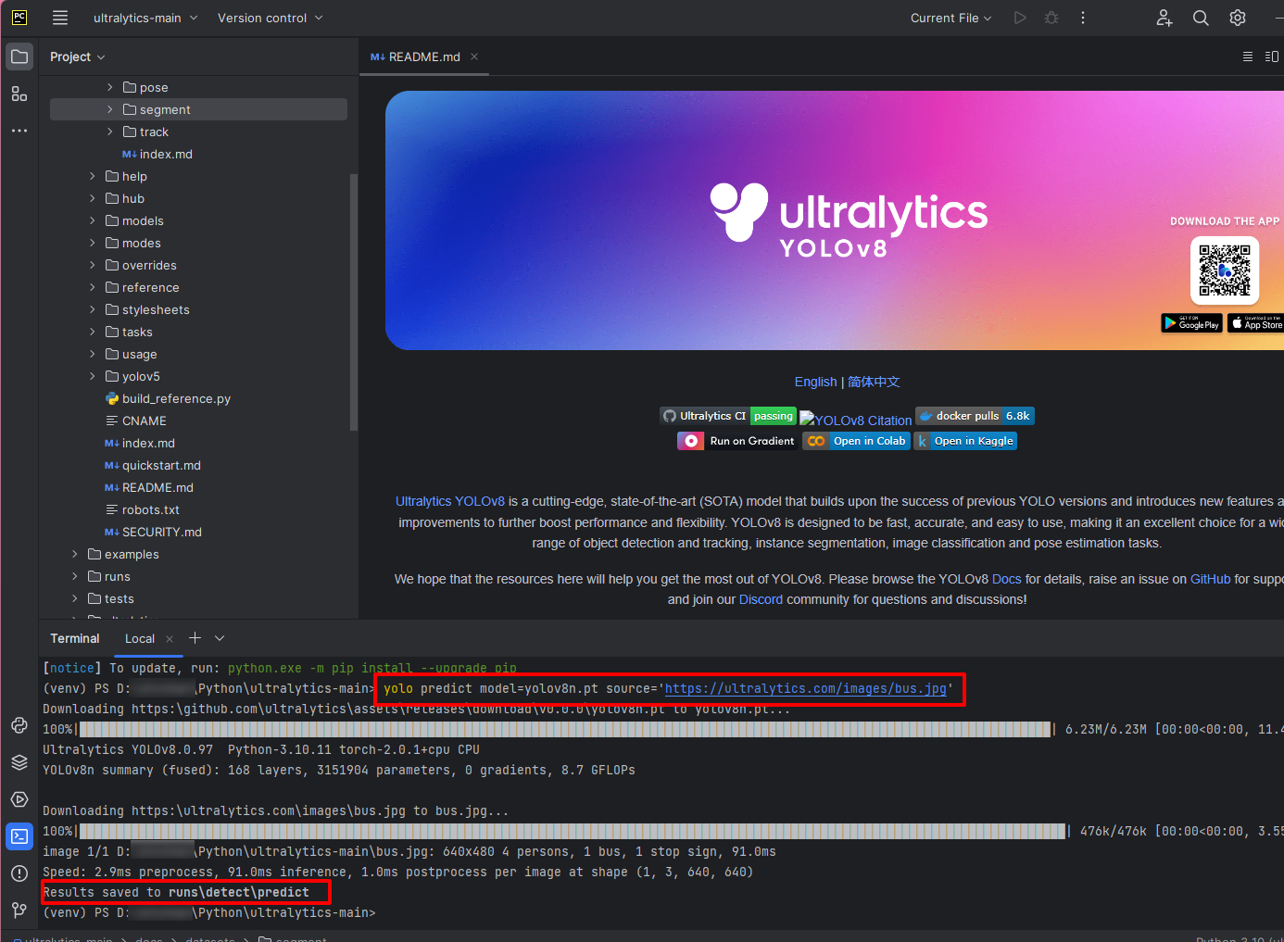Open more run actions menu
Image resolution: width=1284 pixels, height=942 pixels.
tap(1083, 18)
